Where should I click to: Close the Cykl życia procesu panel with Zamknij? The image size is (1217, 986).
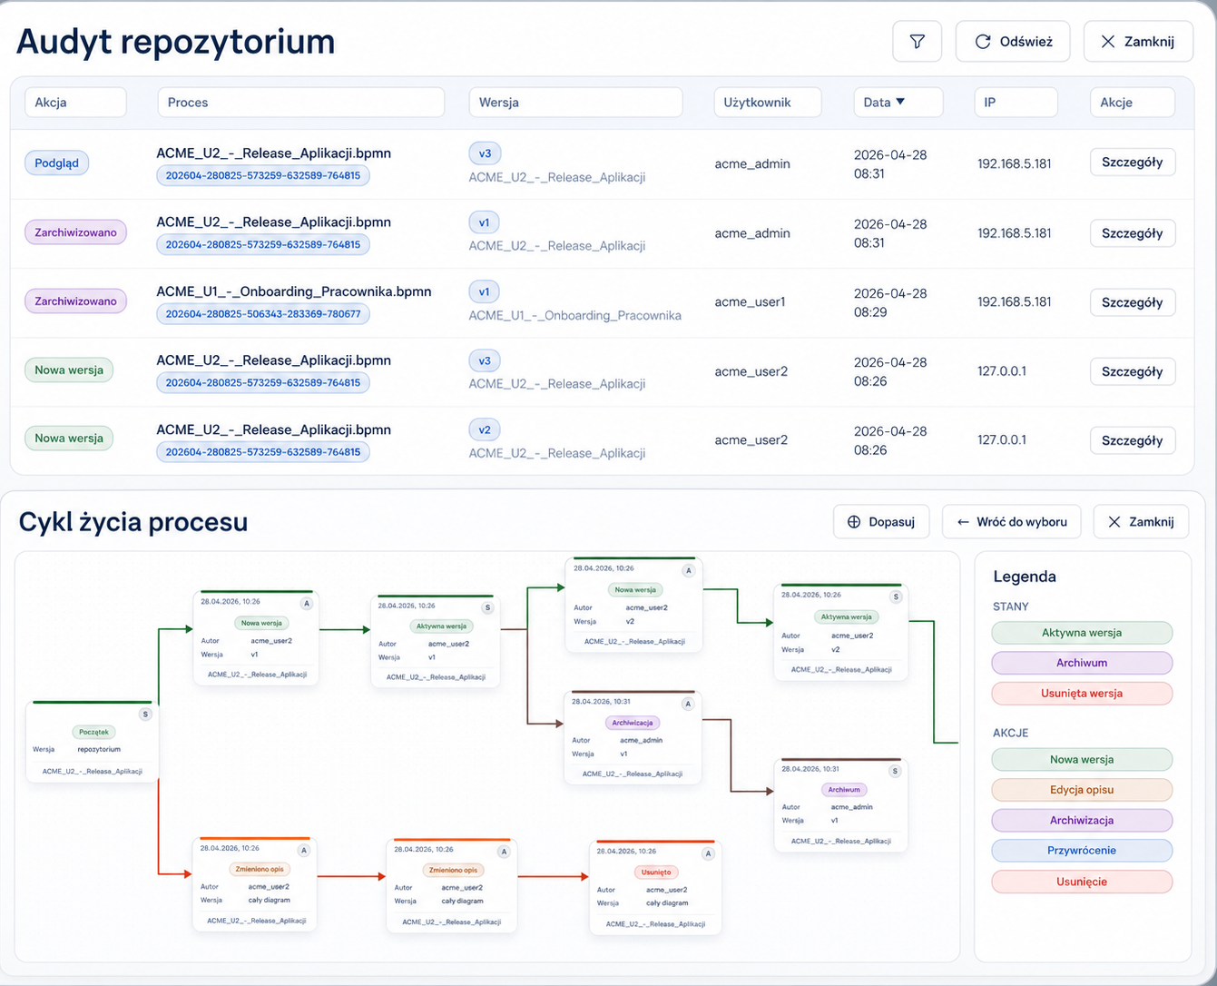(1141, 521)
